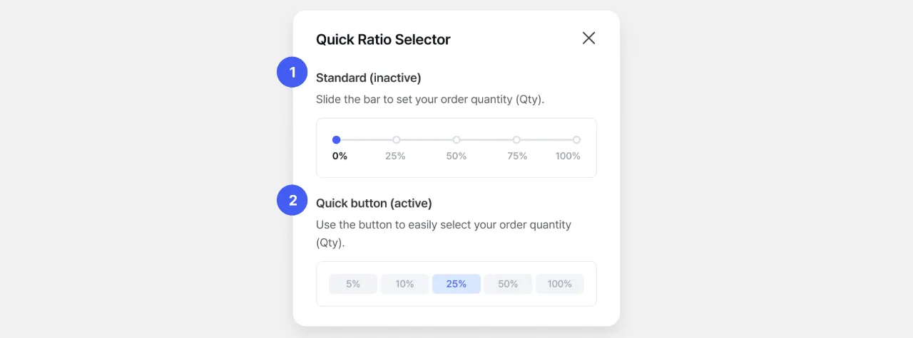Choose the 100% quick button
This screenshot has width=913, height=338.
click(x=560, y=284)
